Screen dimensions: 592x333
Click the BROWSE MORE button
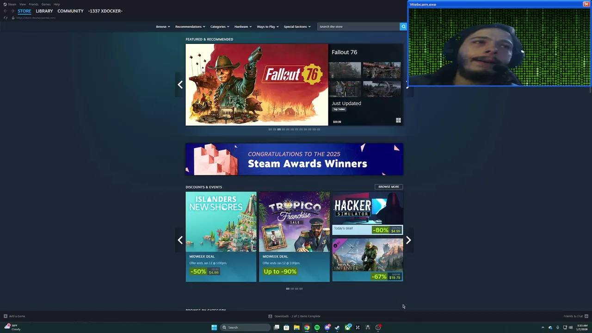pos(388,187)
